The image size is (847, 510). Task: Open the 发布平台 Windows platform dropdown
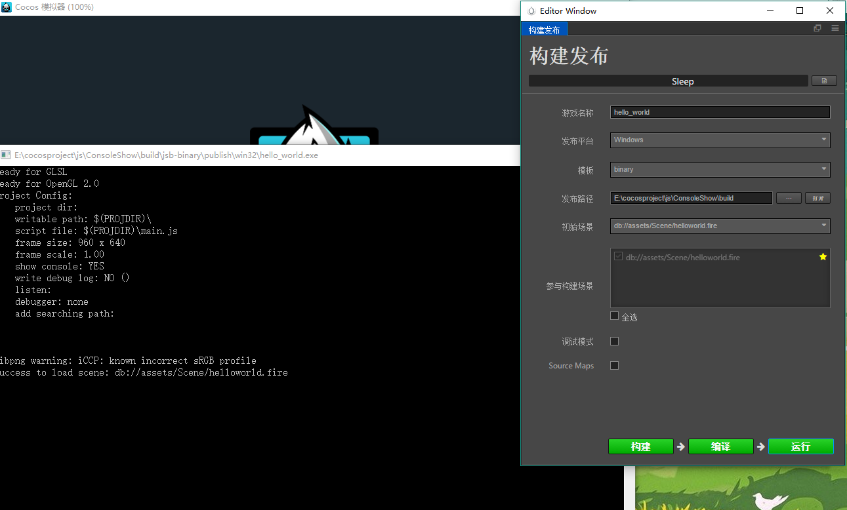point(720,140)
